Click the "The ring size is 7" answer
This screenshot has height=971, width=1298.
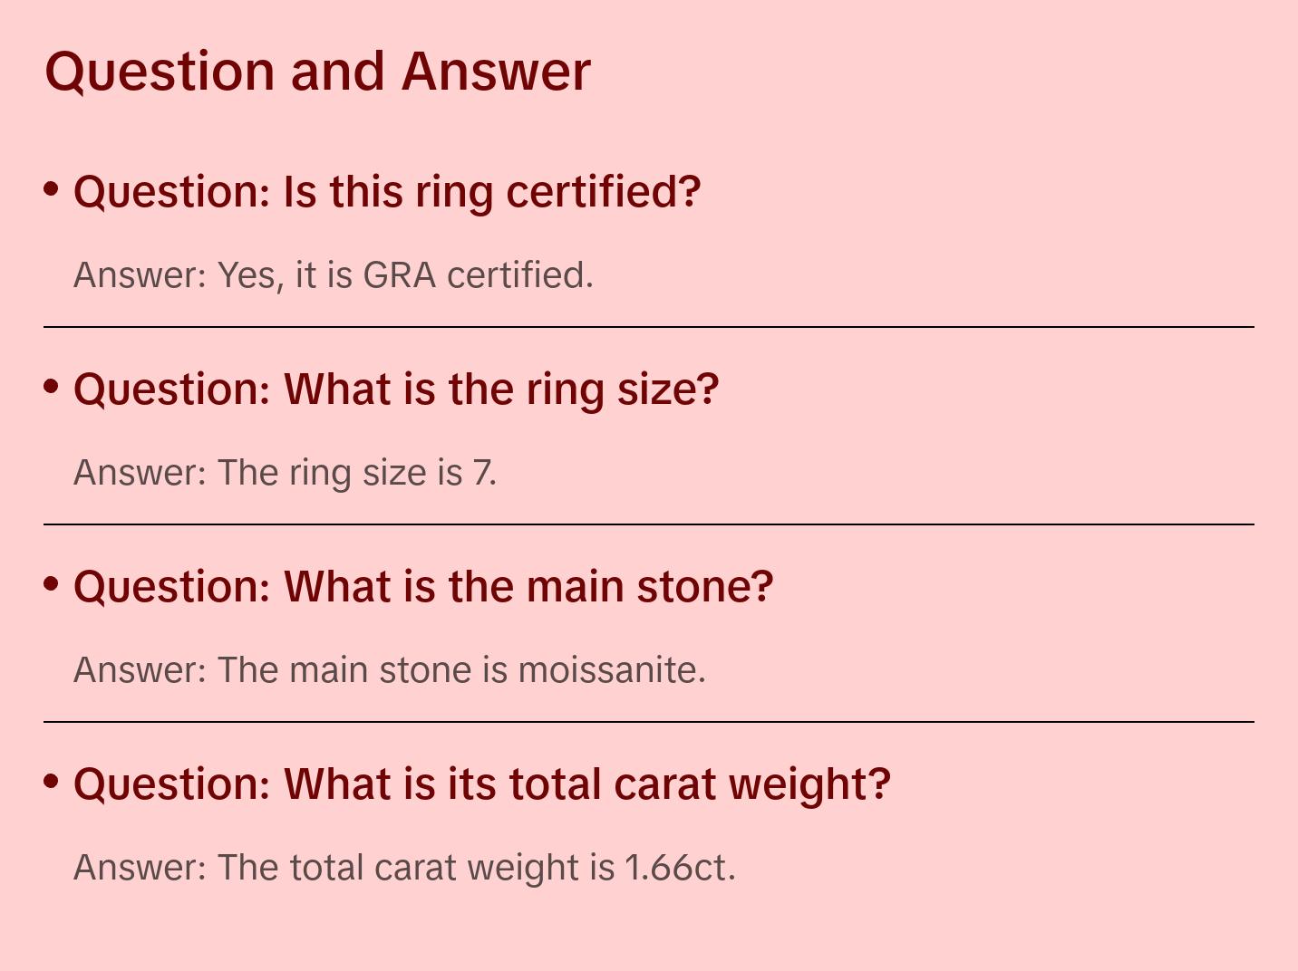(x=285, y=473)
